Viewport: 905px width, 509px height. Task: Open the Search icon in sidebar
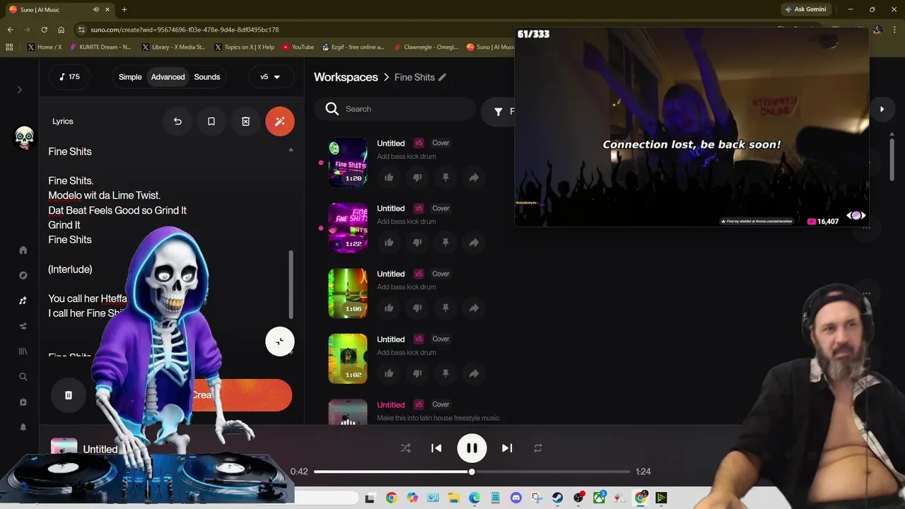[x=23, y=377]
